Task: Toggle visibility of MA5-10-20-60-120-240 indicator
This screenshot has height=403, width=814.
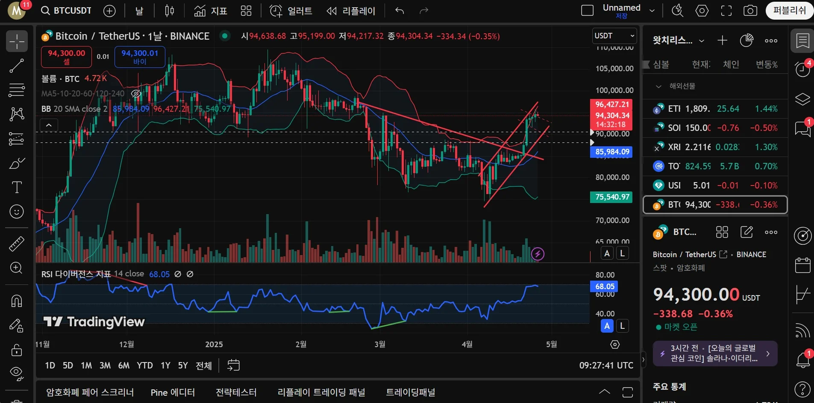Action: click(x=136, y=93)
